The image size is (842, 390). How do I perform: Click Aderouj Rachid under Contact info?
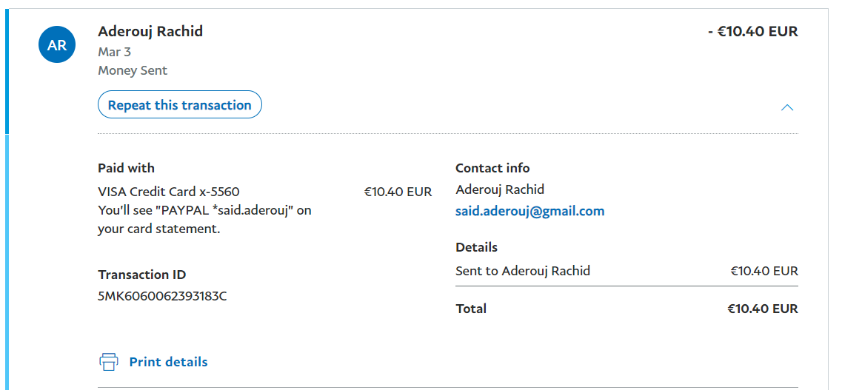click(x=500, y=189)
